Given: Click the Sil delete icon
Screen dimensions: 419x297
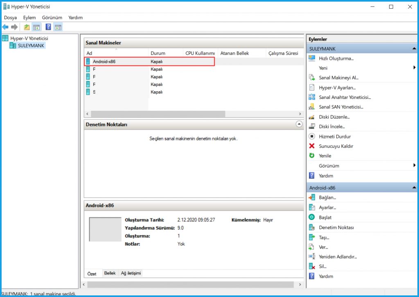Looking at the screenshot, I should pos(311,266).
